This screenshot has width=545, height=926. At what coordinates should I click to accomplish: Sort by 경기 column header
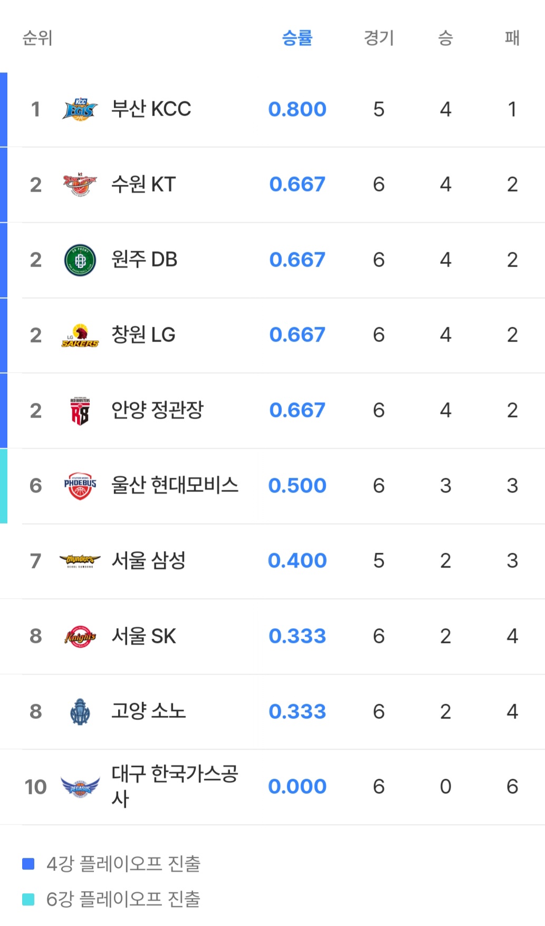(378, 38)
